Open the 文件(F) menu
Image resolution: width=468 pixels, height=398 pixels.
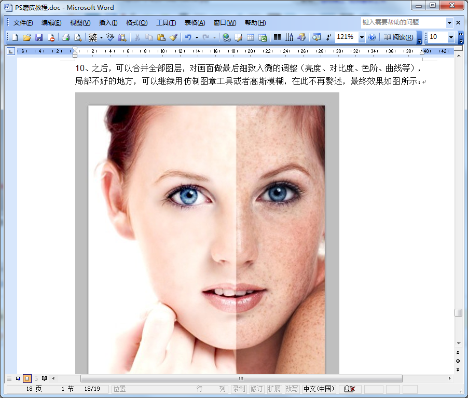point(23,23)
